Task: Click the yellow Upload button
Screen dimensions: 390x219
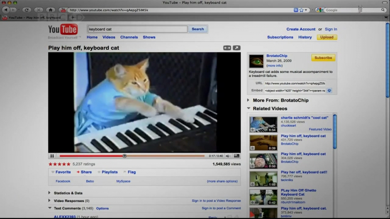Action: 327,37
